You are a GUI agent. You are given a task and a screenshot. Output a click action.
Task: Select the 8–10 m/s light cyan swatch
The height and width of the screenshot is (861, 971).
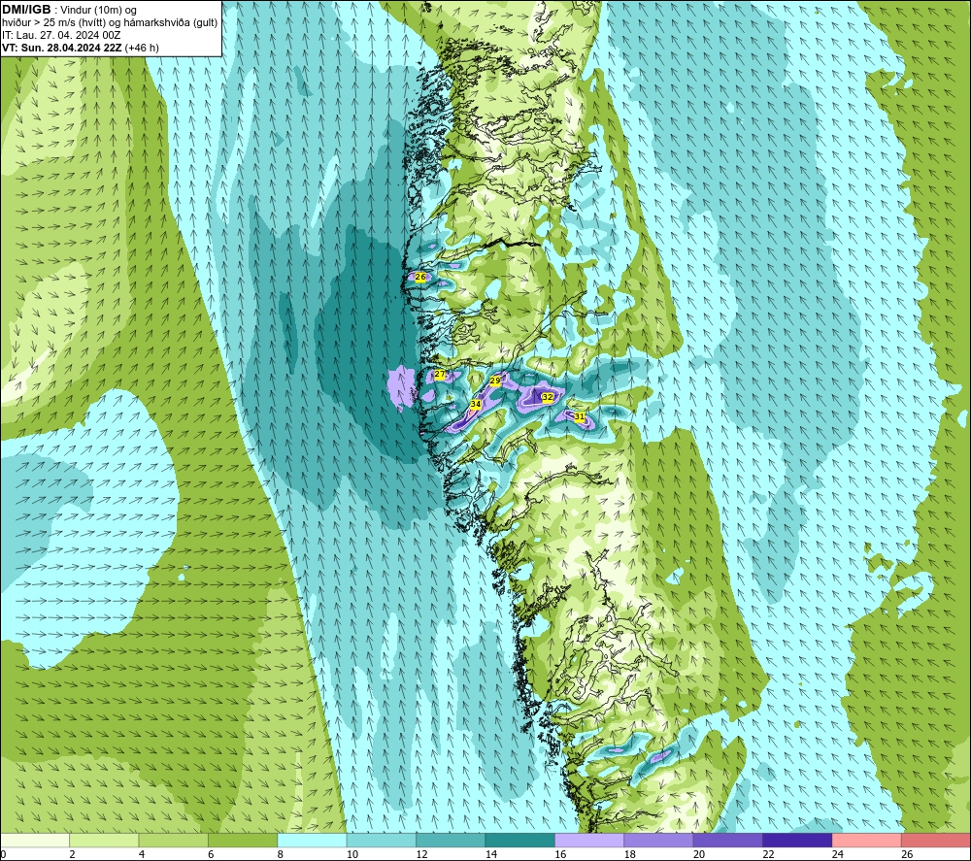point(312,840)
